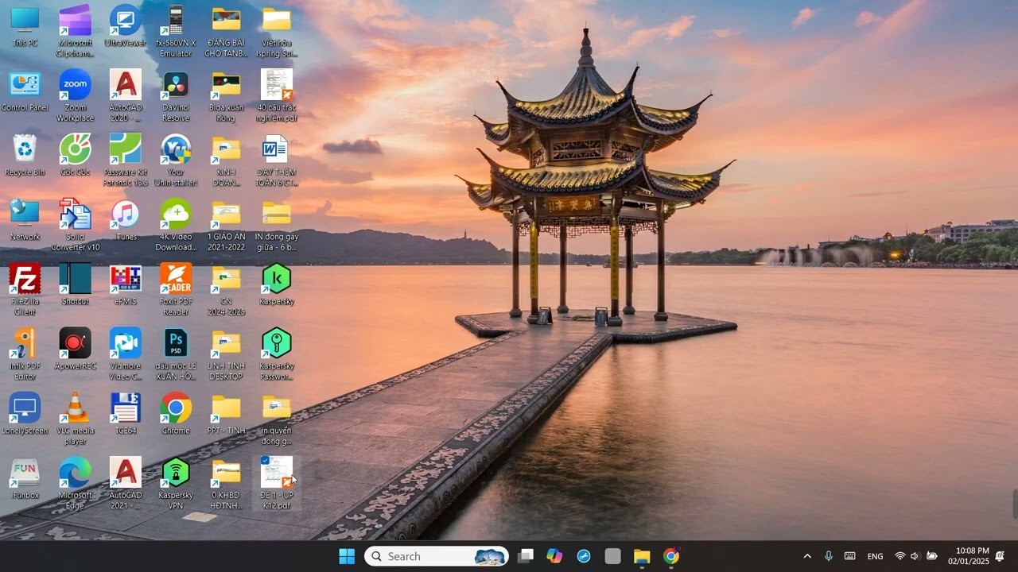Untick the checkbox on ĐỀ 1 - UP K12.pdf
1018x572 pixels.
pyautogui.click(x=265, y=460)
